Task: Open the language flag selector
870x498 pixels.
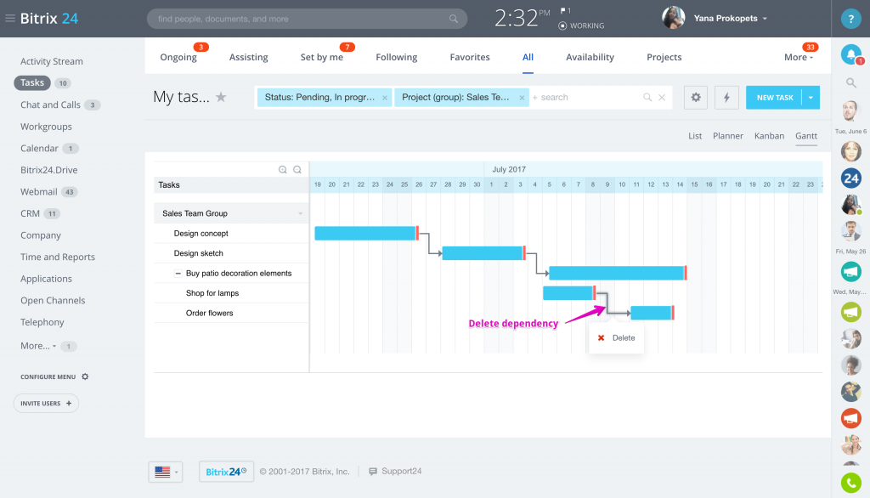Action: pos(166,472)
